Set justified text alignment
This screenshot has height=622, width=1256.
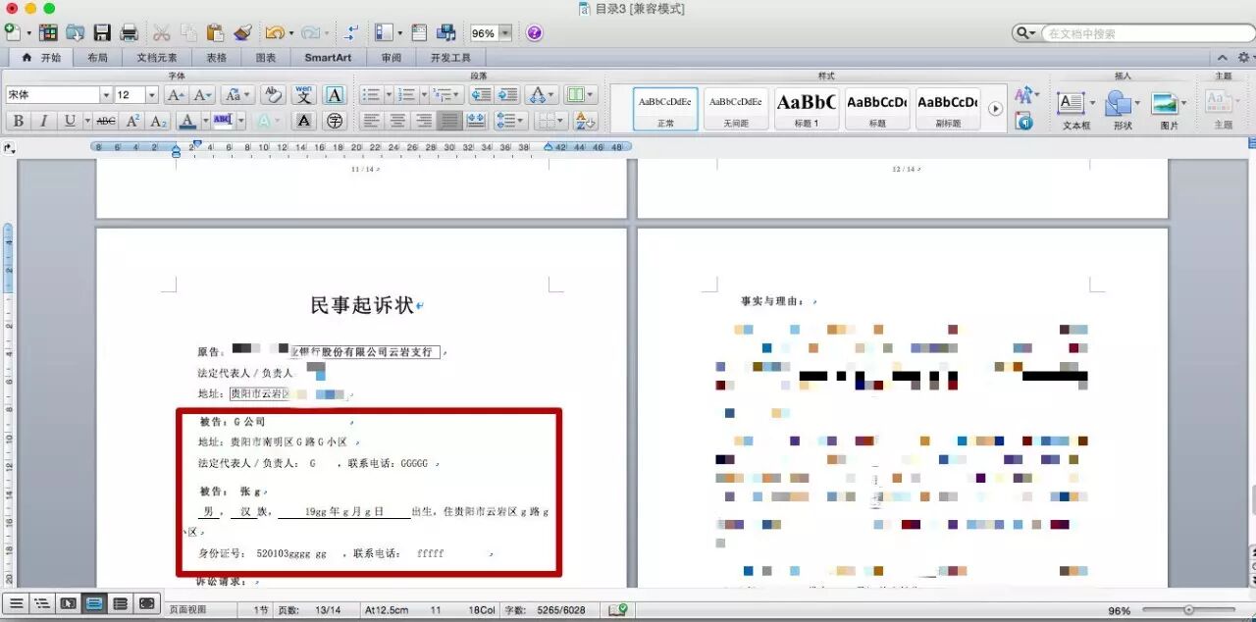point(450,121)
